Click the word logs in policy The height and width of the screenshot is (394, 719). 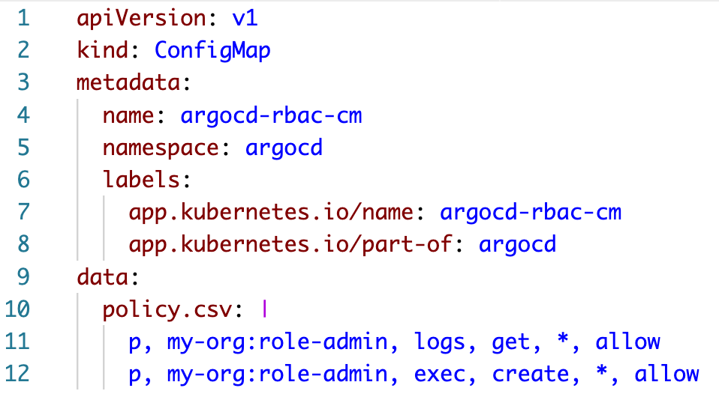[439, 341]
